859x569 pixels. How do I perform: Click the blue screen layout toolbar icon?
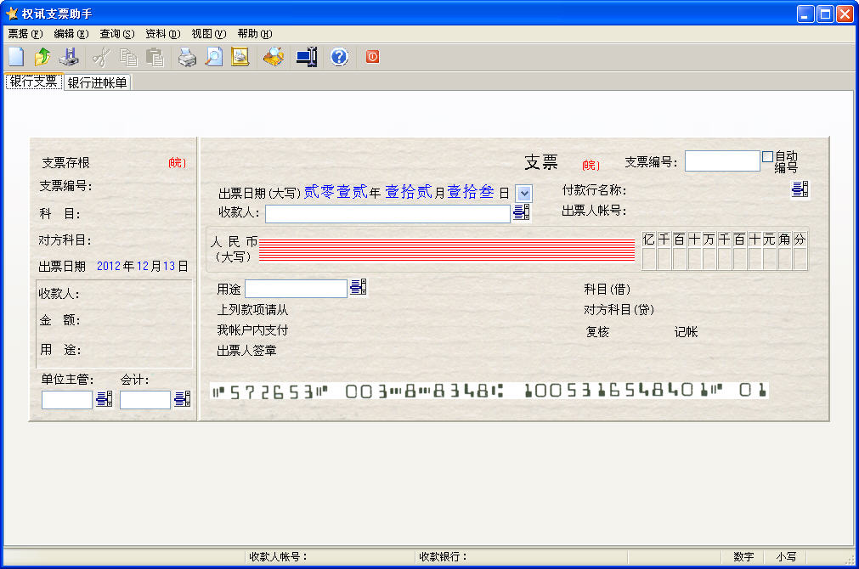click(x=307, y=57)
